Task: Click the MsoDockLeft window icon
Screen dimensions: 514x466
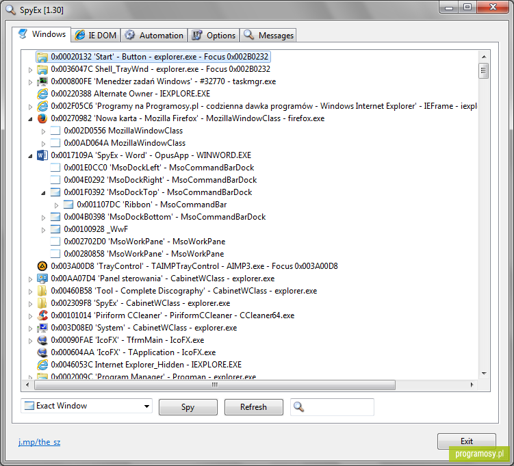Action: tap(55, 168)
